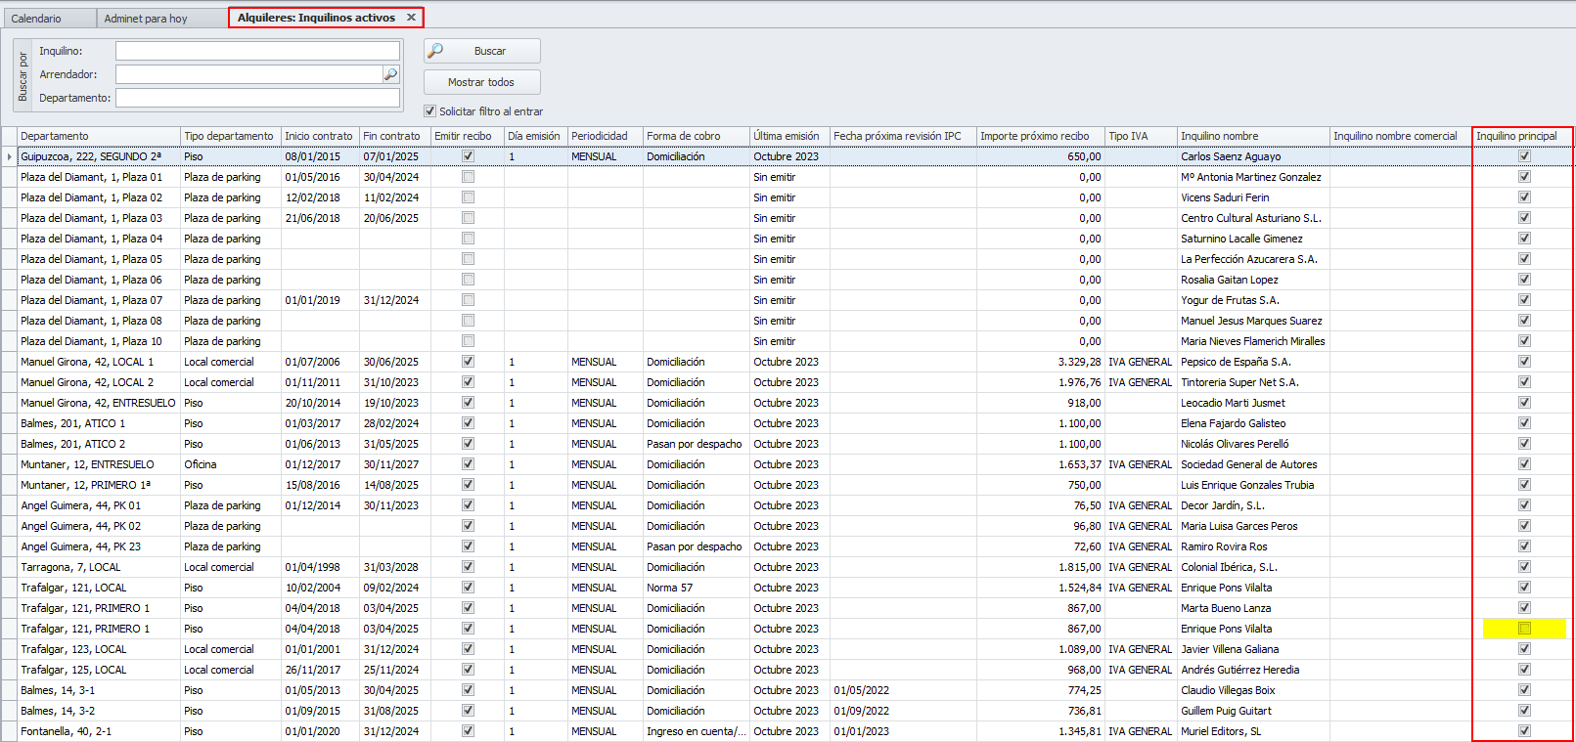This screenshot has width=1576, height=742.
Task: Toggle Solicitar filtro al entrar checkbox
Action: [x=429, y=111]
